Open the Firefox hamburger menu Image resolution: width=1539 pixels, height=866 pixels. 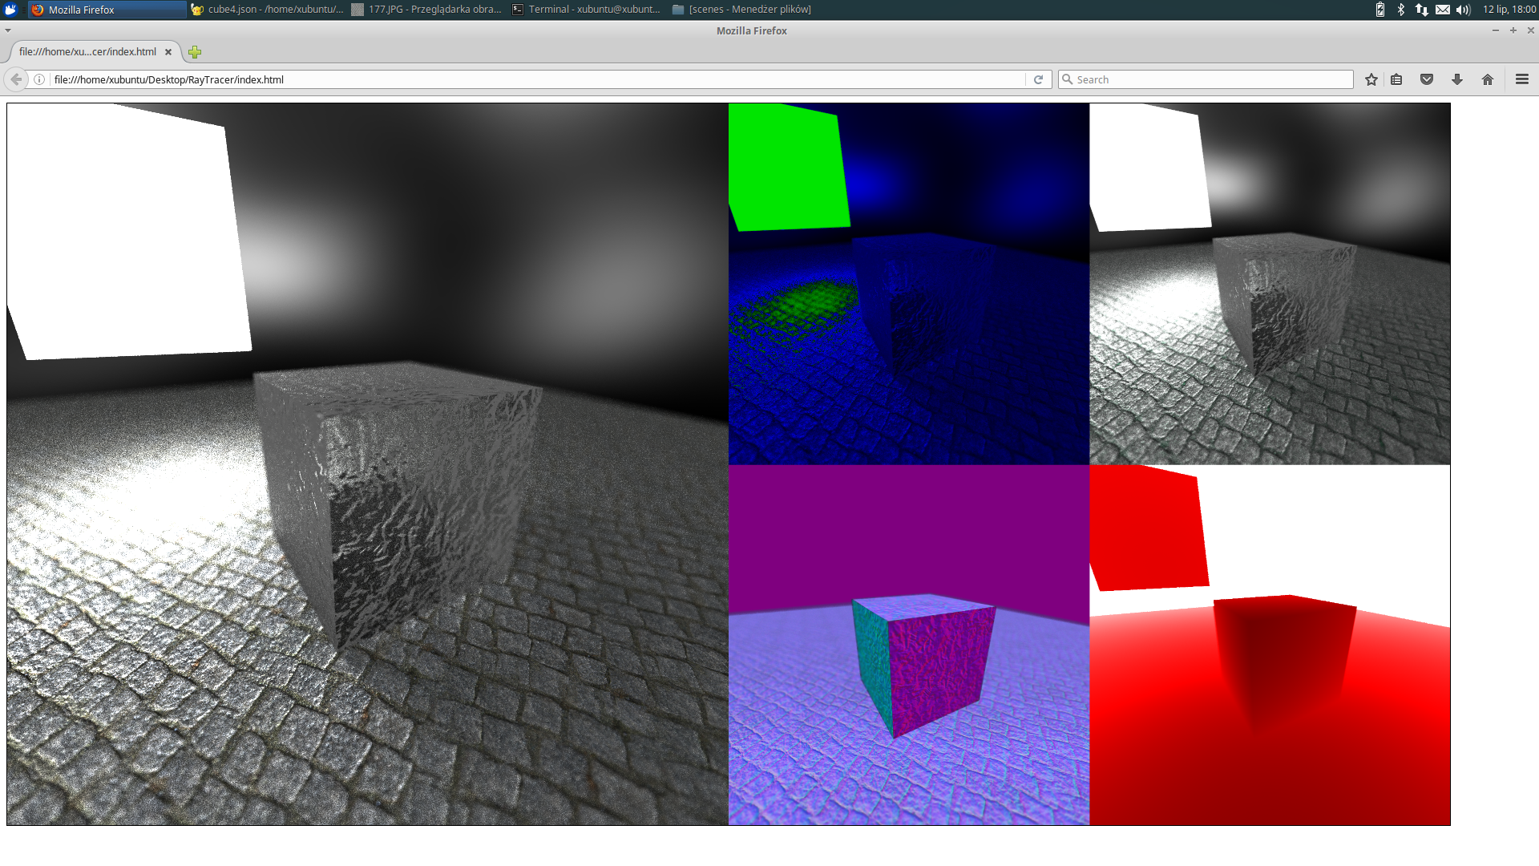[1522, 79]
